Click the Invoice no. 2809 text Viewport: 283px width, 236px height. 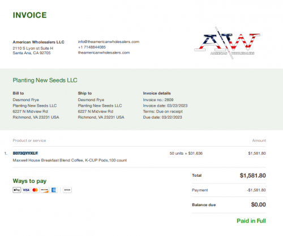pyautogui.click(x=158, y=100)
